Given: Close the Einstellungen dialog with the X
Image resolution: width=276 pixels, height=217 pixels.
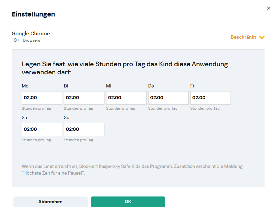Looking at the screenshot, I should (x=269, y=8).
